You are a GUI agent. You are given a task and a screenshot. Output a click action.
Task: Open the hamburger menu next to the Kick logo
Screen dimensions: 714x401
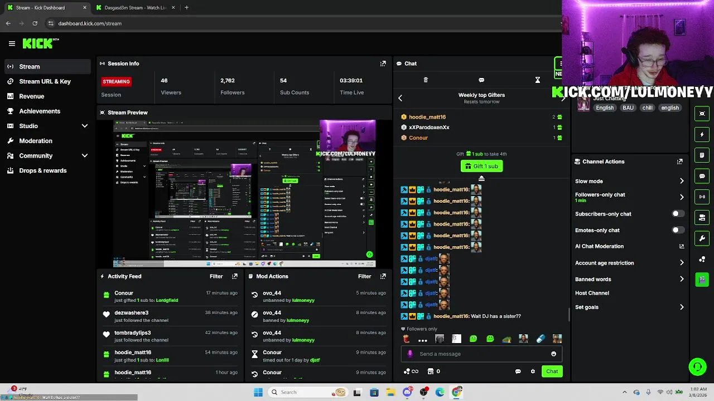(12, 43)
